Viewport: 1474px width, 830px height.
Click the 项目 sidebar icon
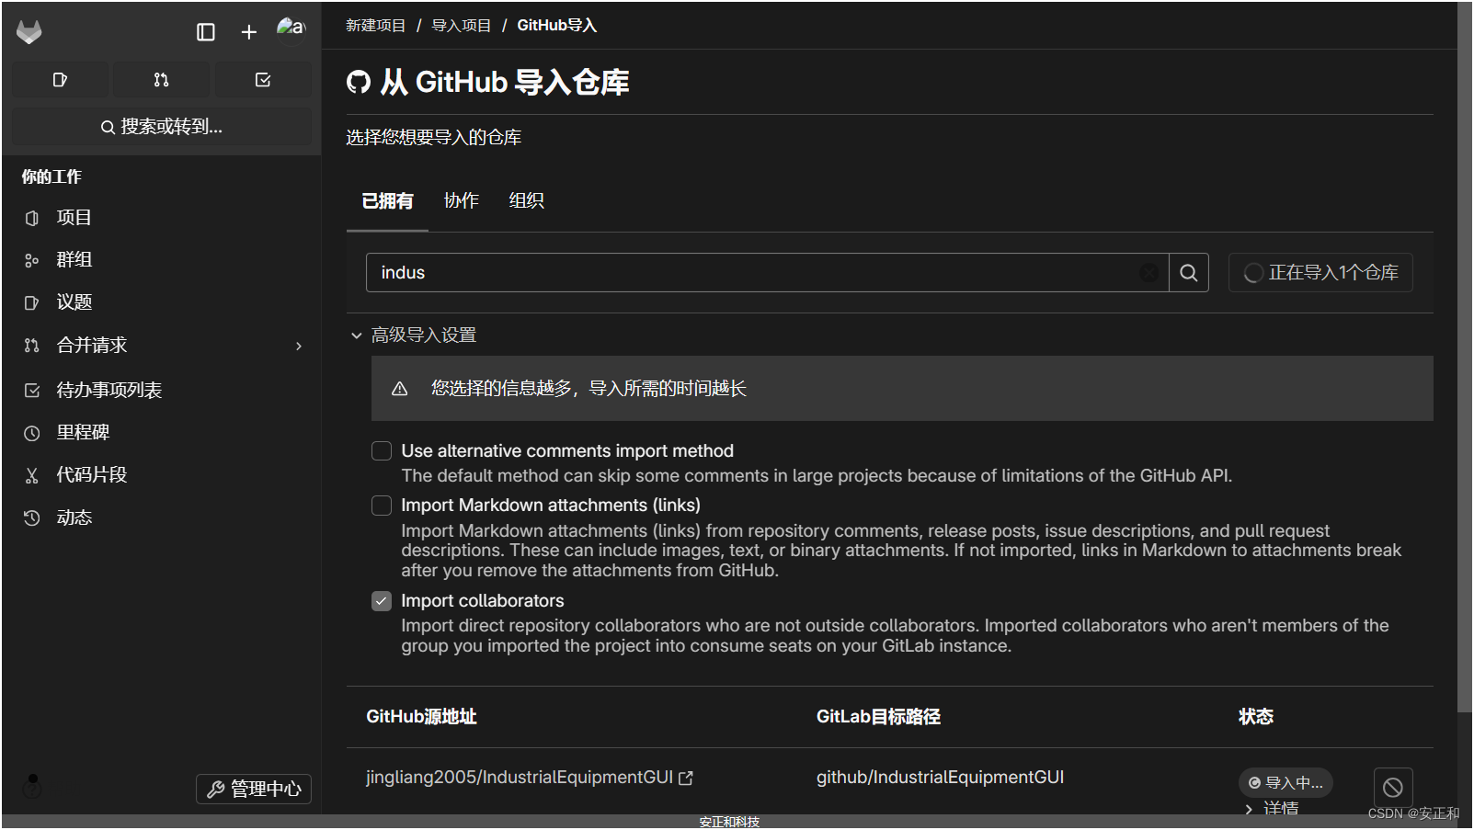tap(32, 219)
